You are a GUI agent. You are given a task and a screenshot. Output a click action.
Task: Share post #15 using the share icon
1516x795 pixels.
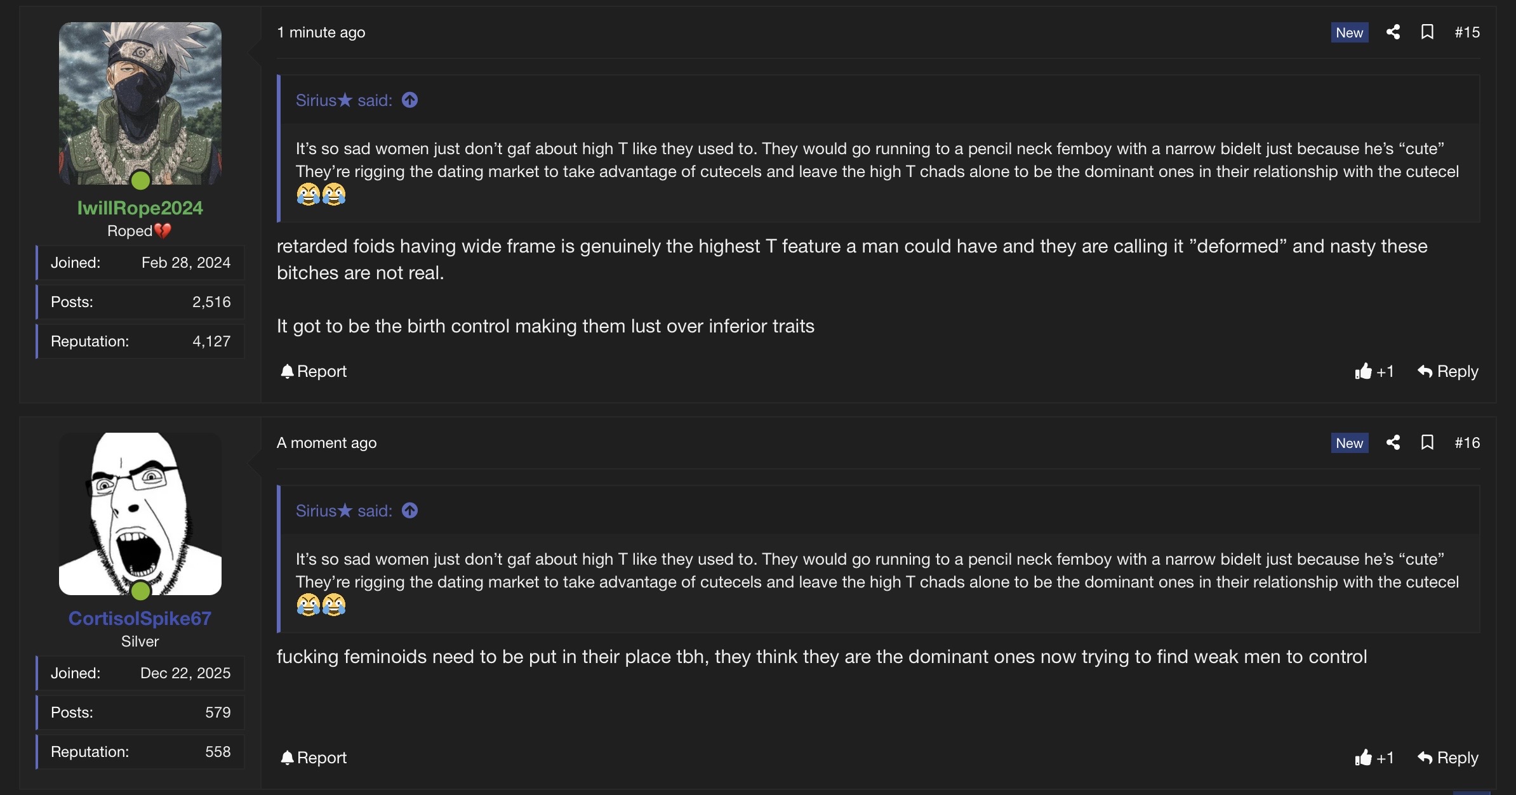click(1393, 32)
